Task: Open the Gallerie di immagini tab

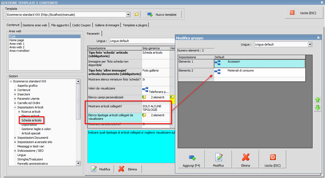Action: (107, 25)
